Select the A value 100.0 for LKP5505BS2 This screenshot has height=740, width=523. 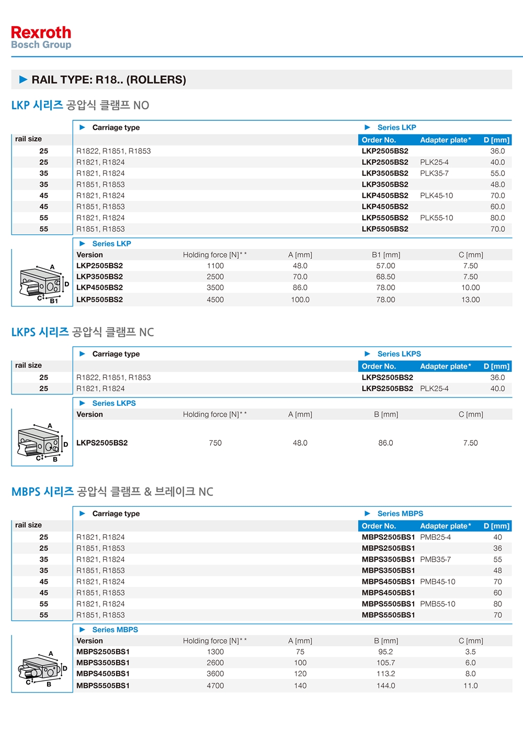pyautogui.click(x=300, y=300)
